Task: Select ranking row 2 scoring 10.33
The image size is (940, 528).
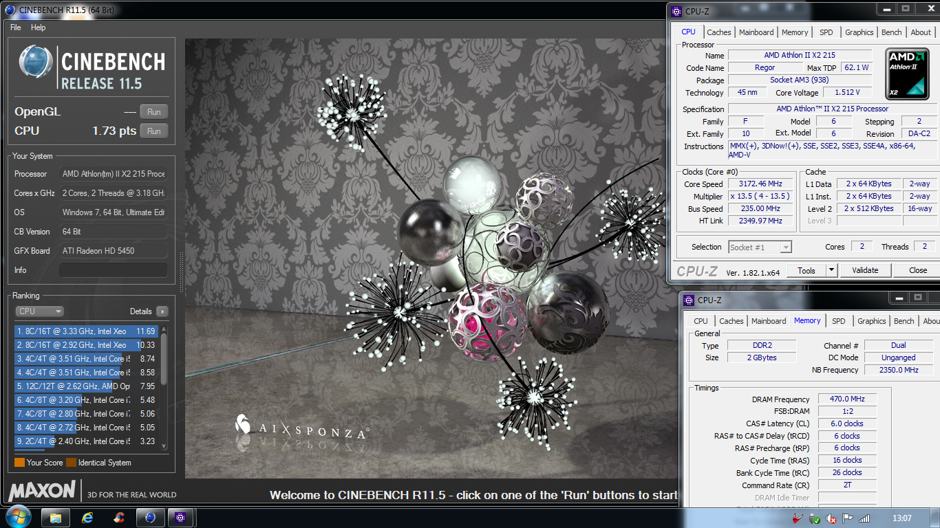Action: [87, 345]
